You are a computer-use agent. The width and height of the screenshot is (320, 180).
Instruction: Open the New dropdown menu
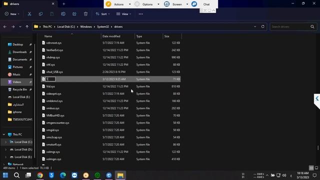pos(12,14)
